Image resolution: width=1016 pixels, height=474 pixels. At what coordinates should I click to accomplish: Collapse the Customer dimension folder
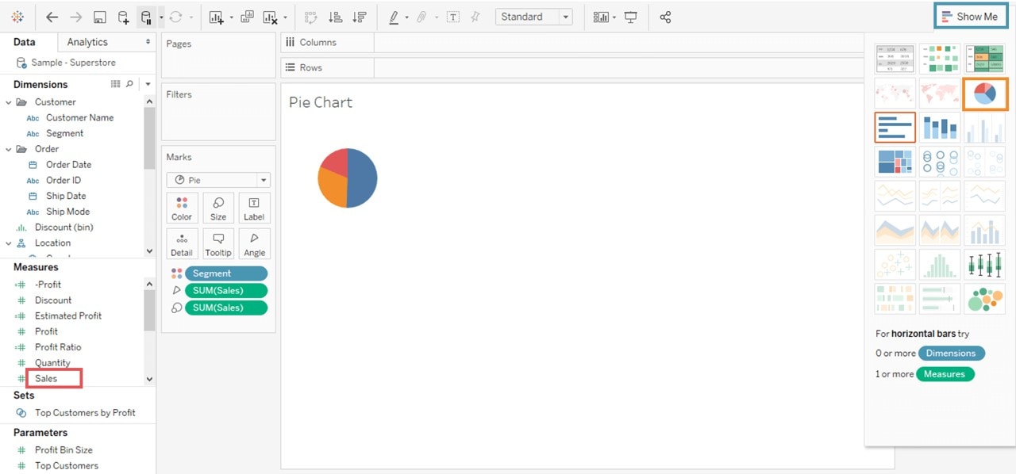9,102
